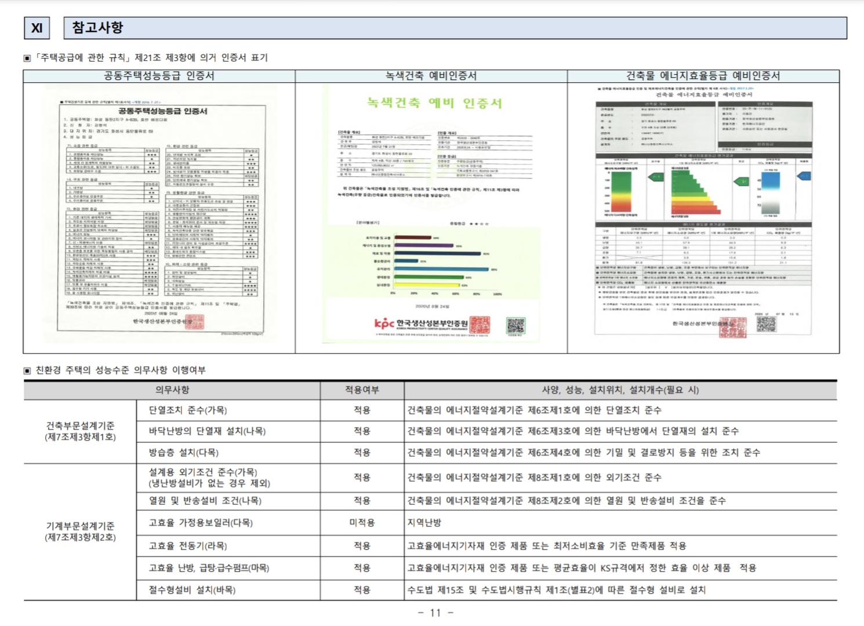864x626 pixels.
Task: Click the page number "- 11 -"
Action: point(436,613)
